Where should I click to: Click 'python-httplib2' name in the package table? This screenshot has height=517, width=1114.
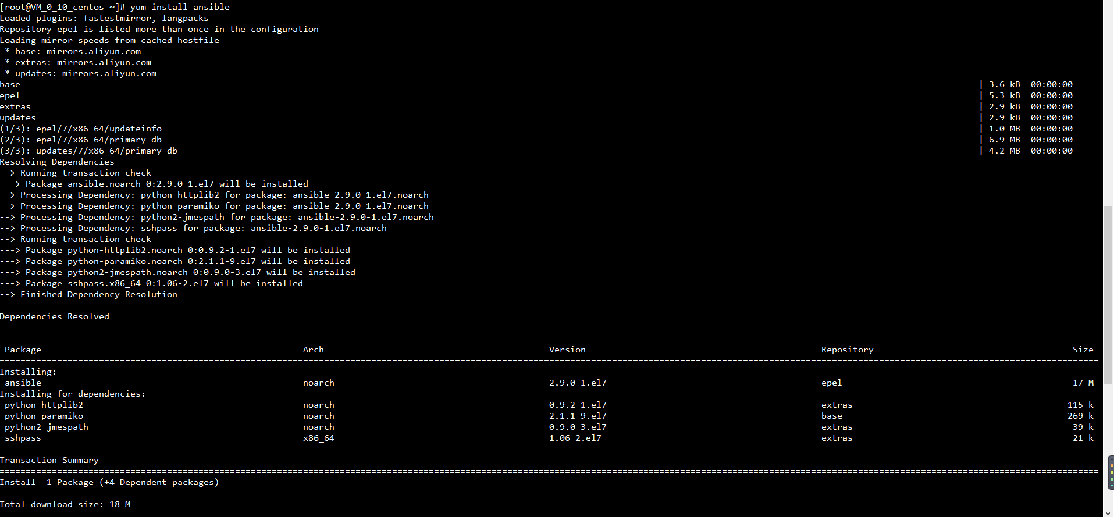[44, 405]
